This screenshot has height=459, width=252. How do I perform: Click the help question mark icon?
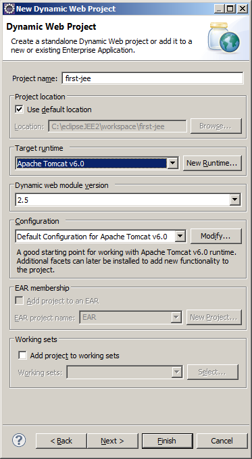[x=19, y=440]
